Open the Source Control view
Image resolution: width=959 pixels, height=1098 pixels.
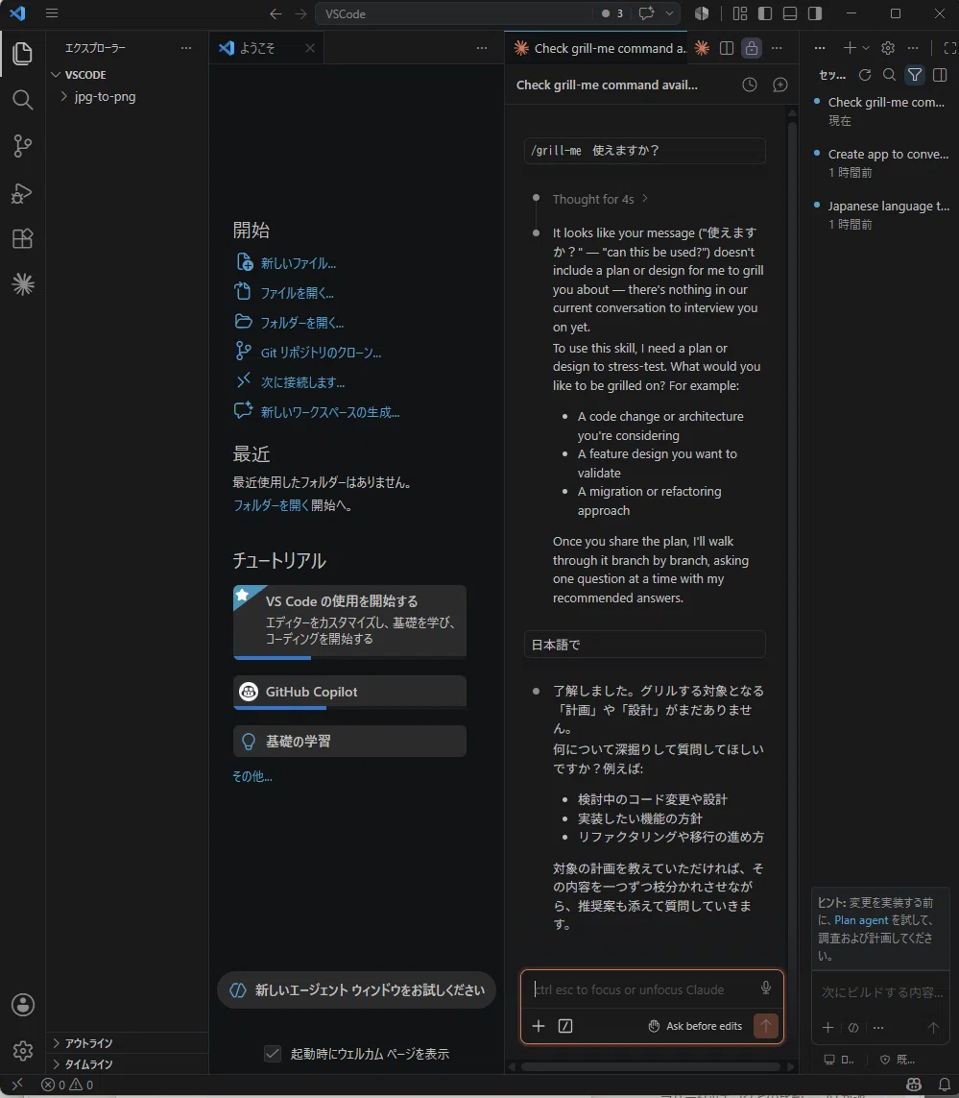[x=22, y=146]
